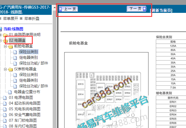This screenshot has height=128, width=186.
Task: Open 03 电源电路图
Action: coord(21,97)
